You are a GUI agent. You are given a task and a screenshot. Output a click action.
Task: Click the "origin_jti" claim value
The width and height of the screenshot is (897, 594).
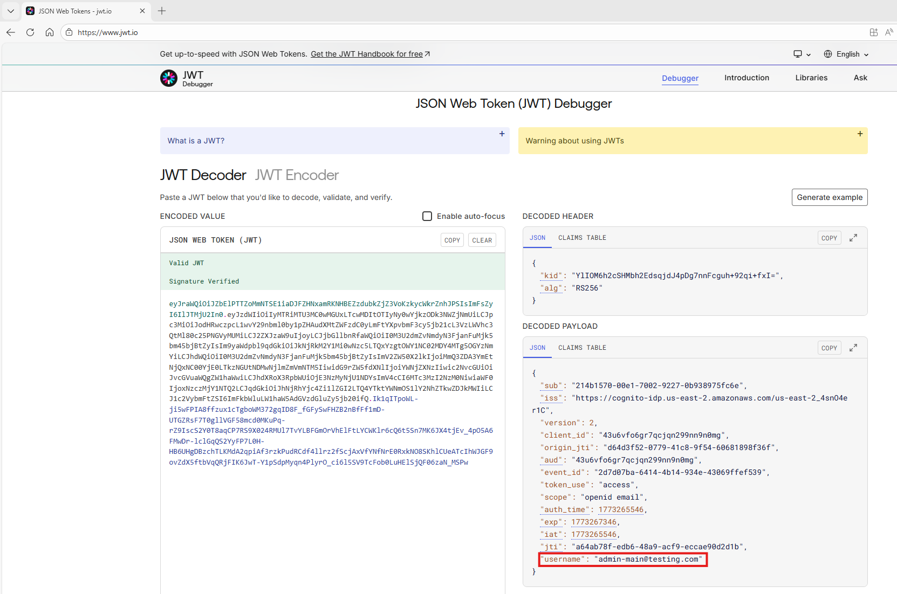tap(689, 447)
